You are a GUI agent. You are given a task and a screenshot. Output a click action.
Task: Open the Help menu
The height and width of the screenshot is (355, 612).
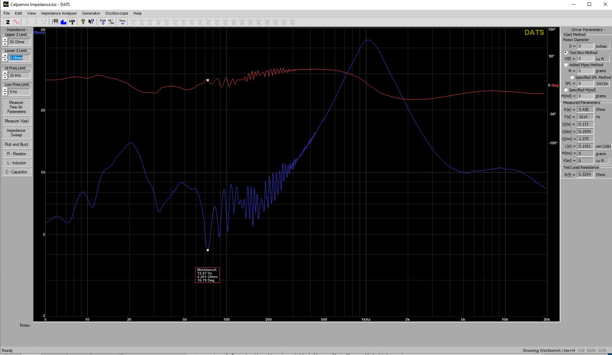click(x=138, y=13)
